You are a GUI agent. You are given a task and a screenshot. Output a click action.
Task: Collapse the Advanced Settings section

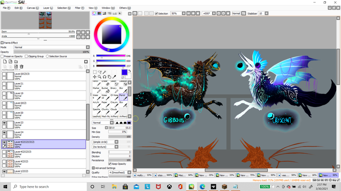pos(93,168)
